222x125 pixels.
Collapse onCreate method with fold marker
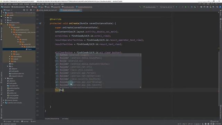click(44, 23)
